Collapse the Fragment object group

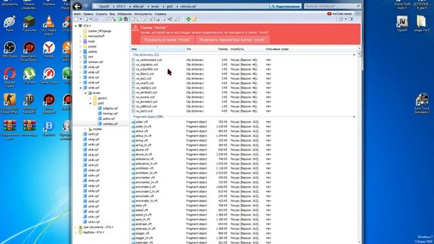coord(354,117)
